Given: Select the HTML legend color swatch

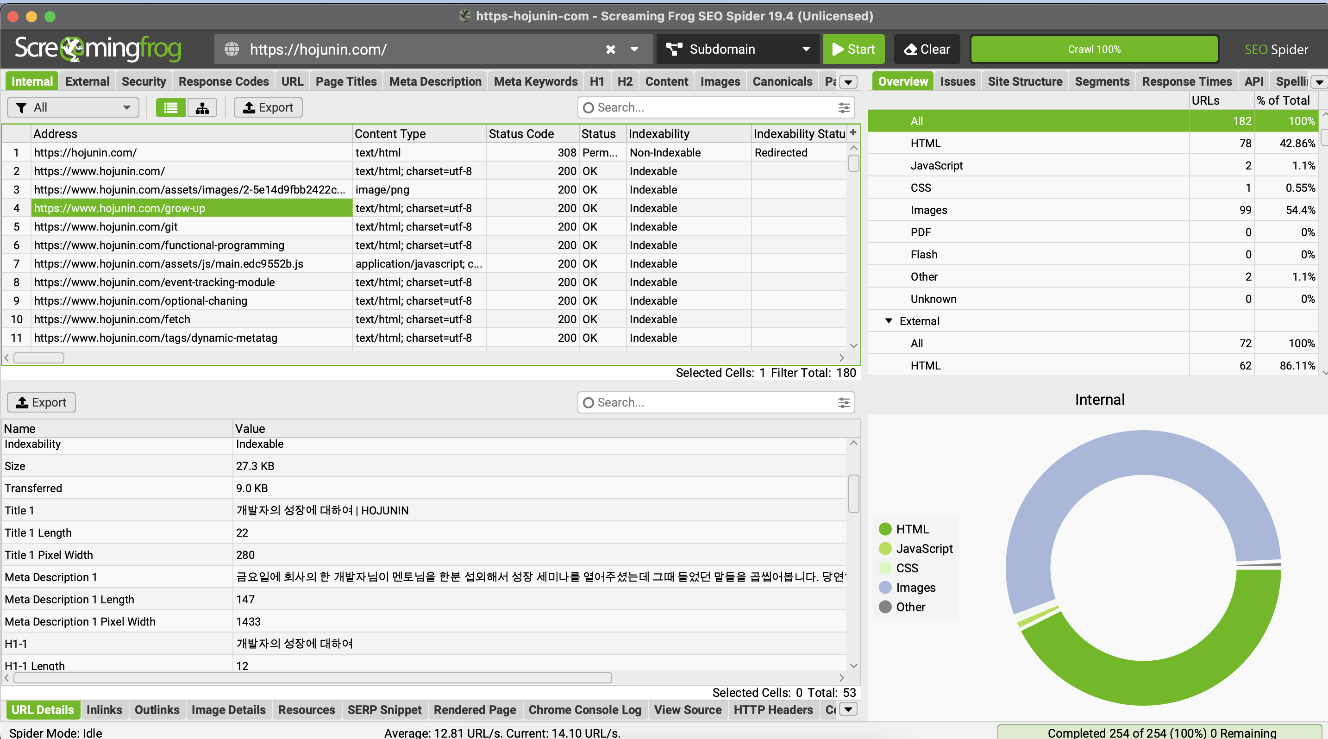Looking at the screenshot, I should (x=885, y=529).
